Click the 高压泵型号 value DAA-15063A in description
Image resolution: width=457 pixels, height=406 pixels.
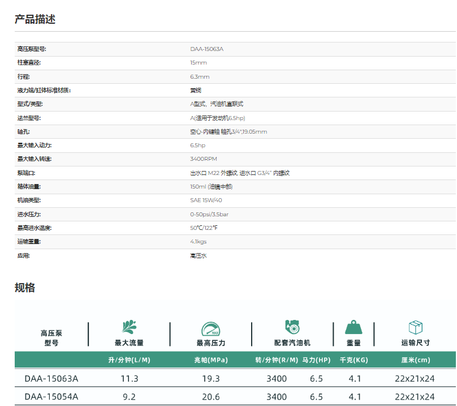(x=206, y=49)
